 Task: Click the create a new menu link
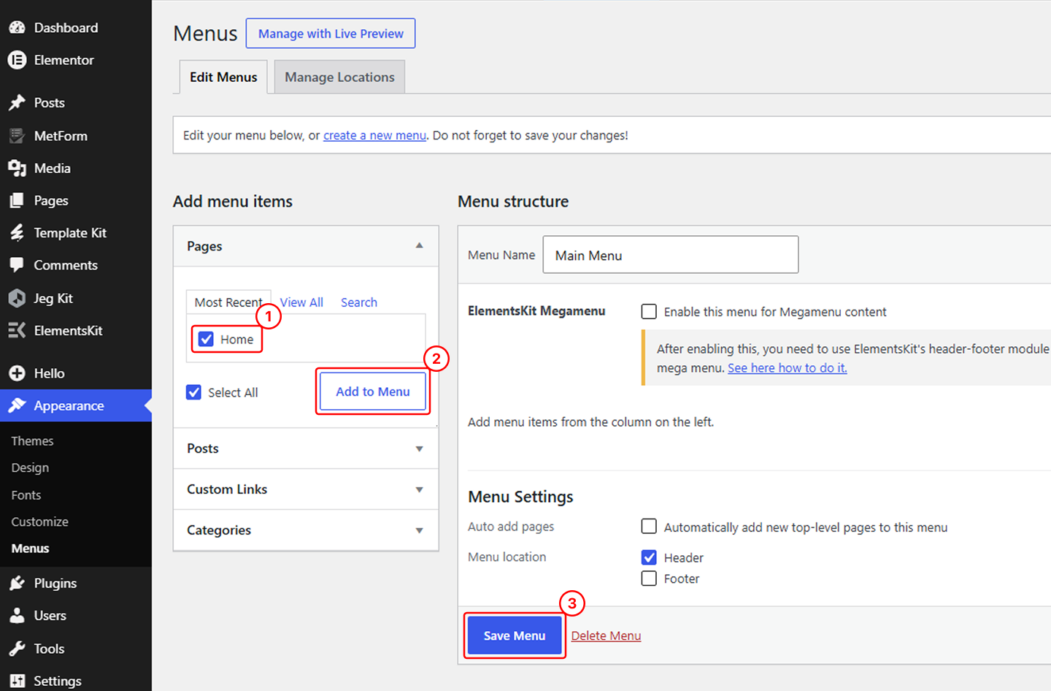[x=374, y=135]
